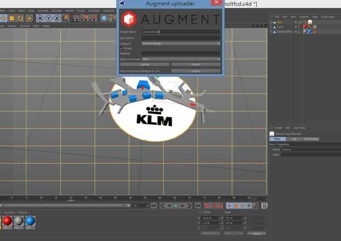Click the Upload button in Augment uploader
This screenshot has height=241, width=341.
(x=145, y=64)
